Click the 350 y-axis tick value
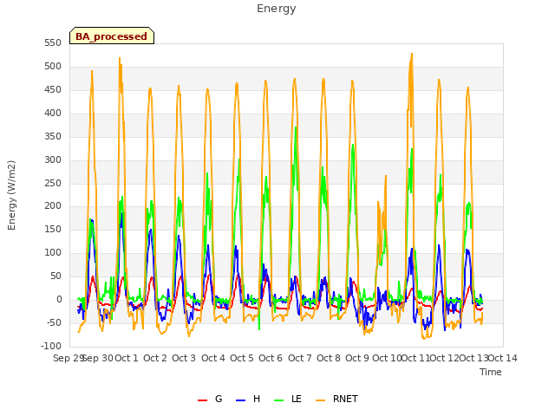Viewport: 555px width, 416px height. (x=53, y=137)
